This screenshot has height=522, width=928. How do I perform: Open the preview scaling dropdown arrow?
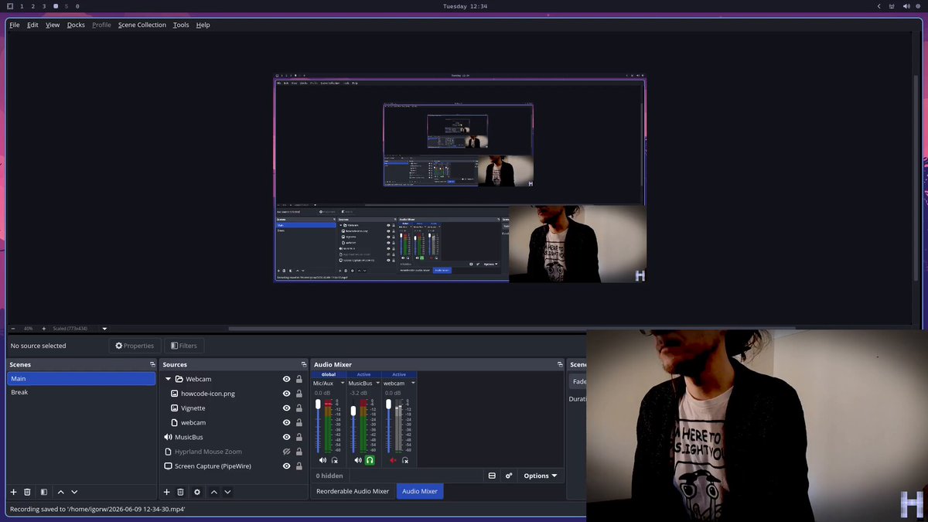tap(104, 328)
